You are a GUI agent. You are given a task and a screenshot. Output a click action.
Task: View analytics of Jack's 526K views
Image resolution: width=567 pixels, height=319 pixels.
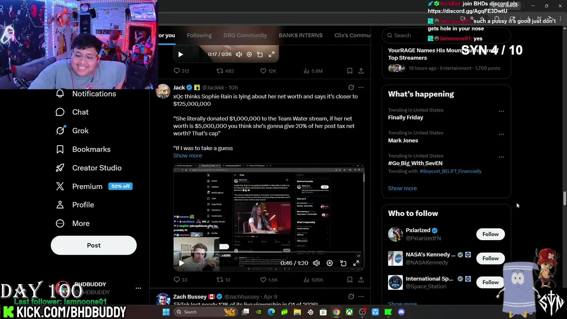tap(313, 280)
